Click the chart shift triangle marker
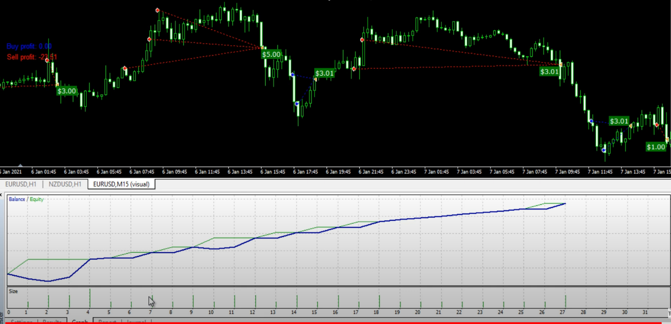The image size is (671, 324). point(20,165)
